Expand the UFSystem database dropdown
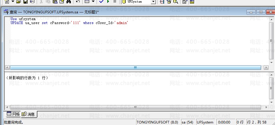 click(153, 1)
